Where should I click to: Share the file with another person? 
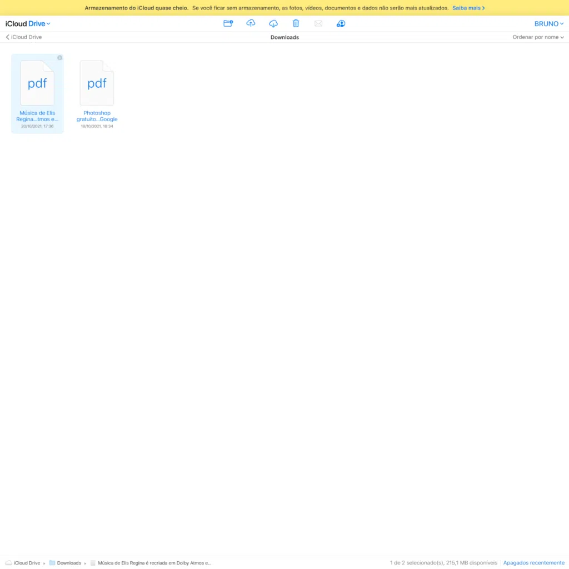click(341, 23)
